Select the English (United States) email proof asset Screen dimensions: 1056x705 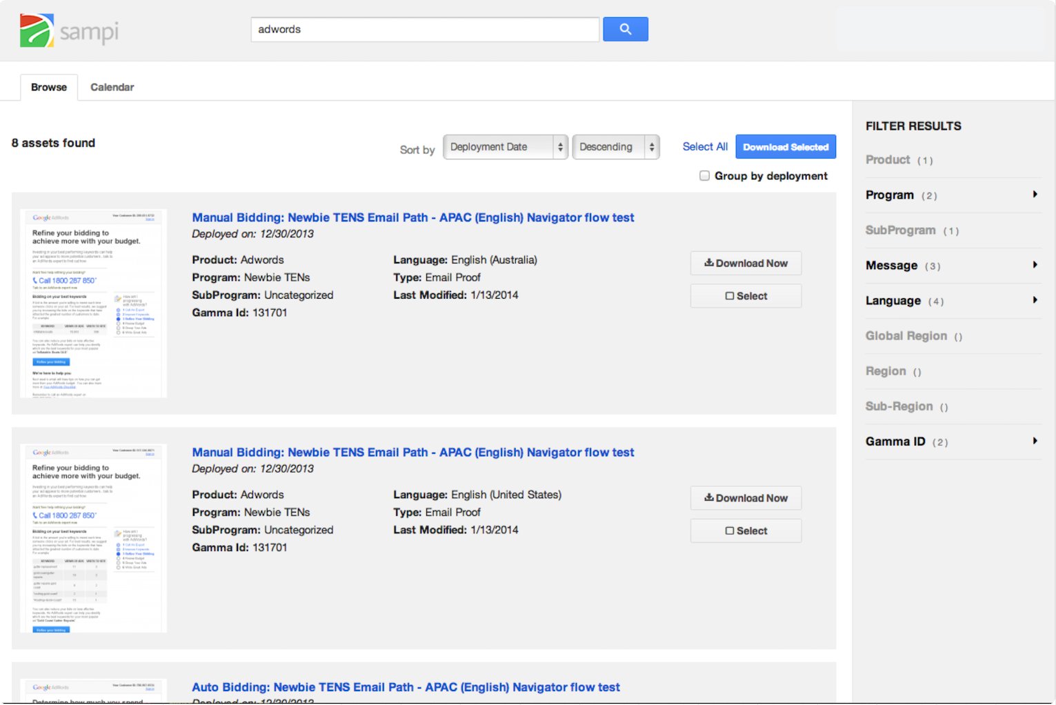click(x=746, y=530)
